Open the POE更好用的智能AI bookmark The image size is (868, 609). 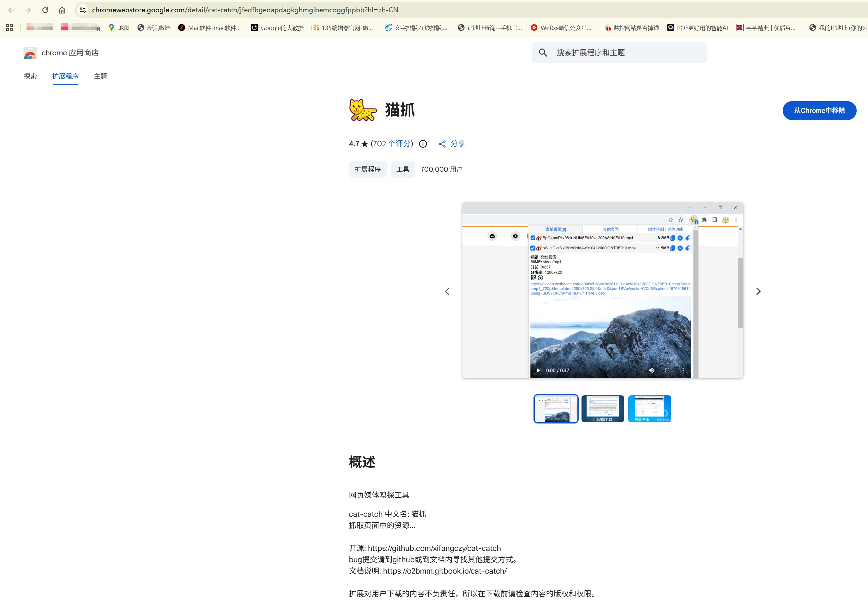(x=697, y=27)
